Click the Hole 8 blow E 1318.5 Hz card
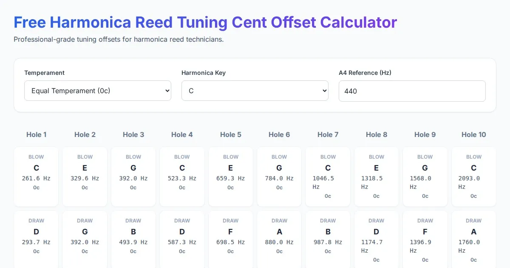The width and height of the screenshot is (510, 268). (376, 176)
